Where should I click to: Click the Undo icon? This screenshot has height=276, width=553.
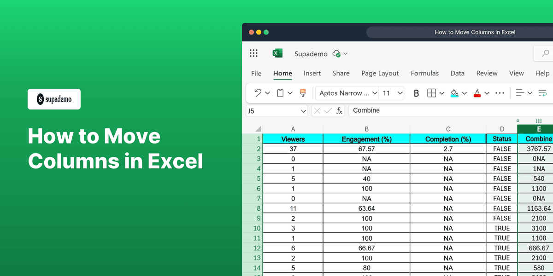(258, 93)
